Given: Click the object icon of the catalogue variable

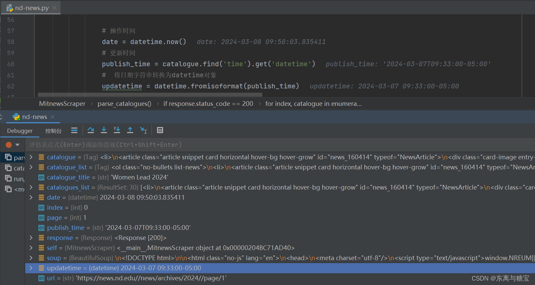Looking at the screenshot, I should pyautogui.click(x=41, y=157).
